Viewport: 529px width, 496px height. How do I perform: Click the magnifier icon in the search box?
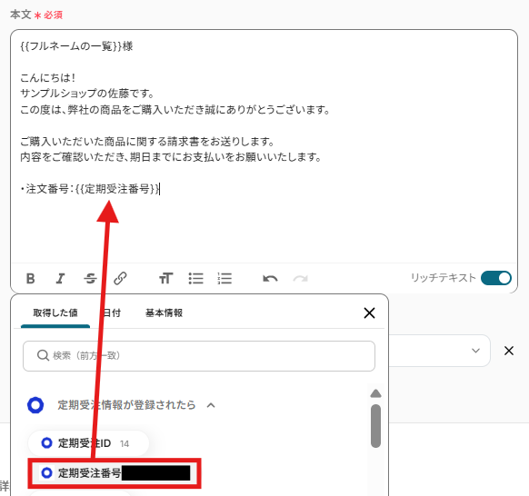43,355
